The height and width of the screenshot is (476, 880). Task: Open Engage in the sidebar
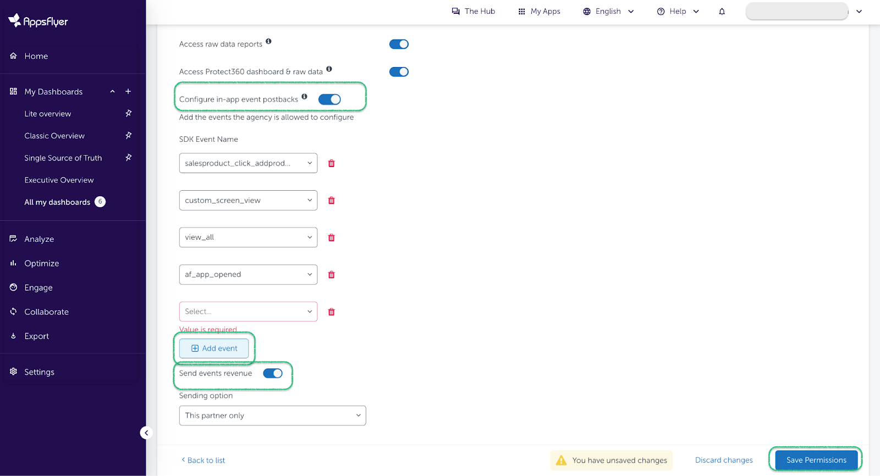point(38,287)
